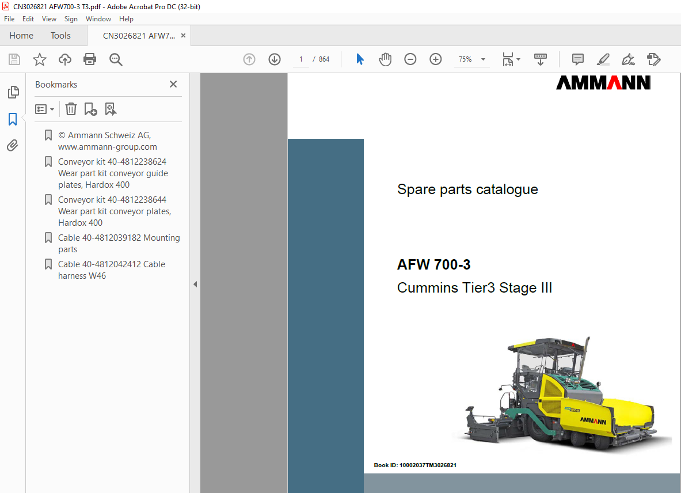Open the Sign document pen tool

point(628,59)
